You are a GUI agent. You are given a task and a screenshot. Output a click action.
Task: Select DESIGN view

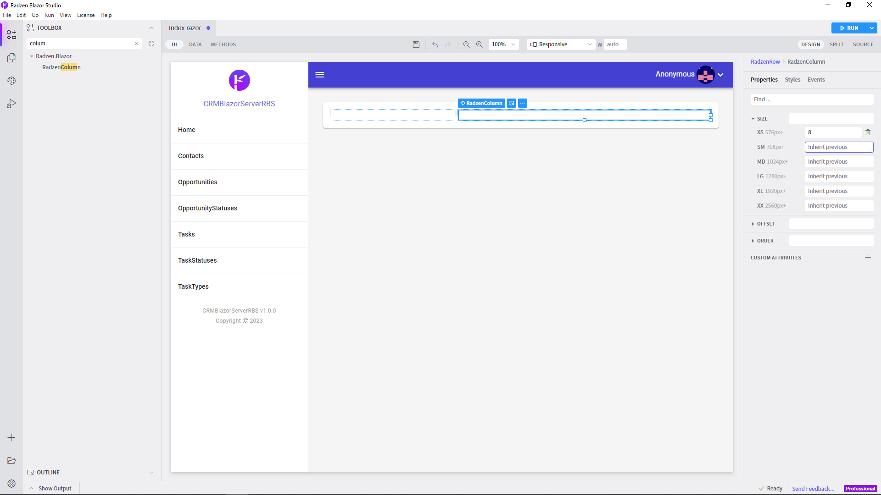pyautogui.click(x=811, y=44)
